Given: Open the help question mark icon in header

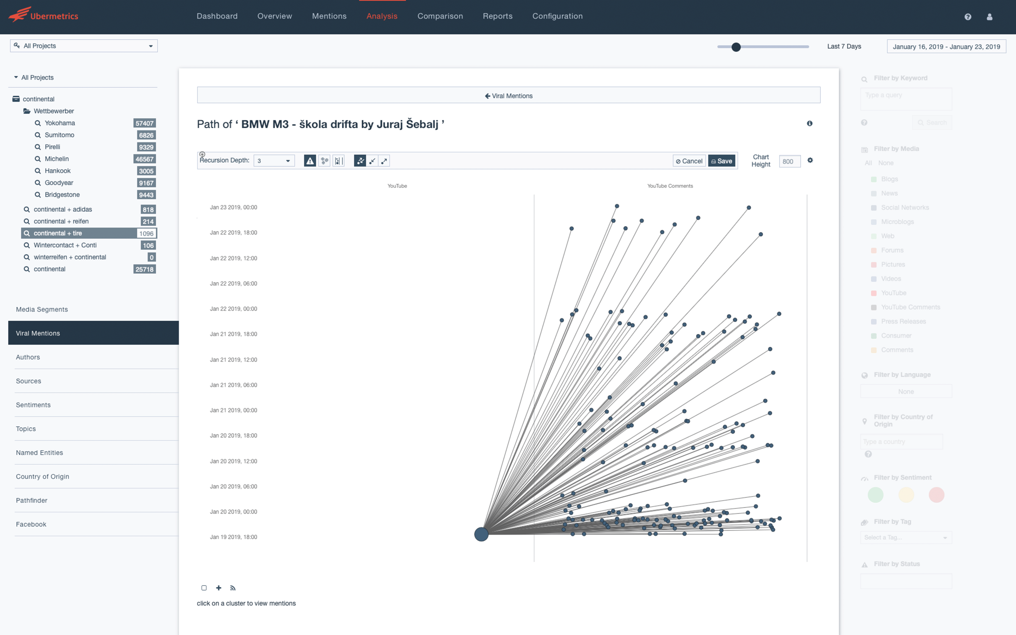Looking at the screenshot, I should click(x=968, y=17).
